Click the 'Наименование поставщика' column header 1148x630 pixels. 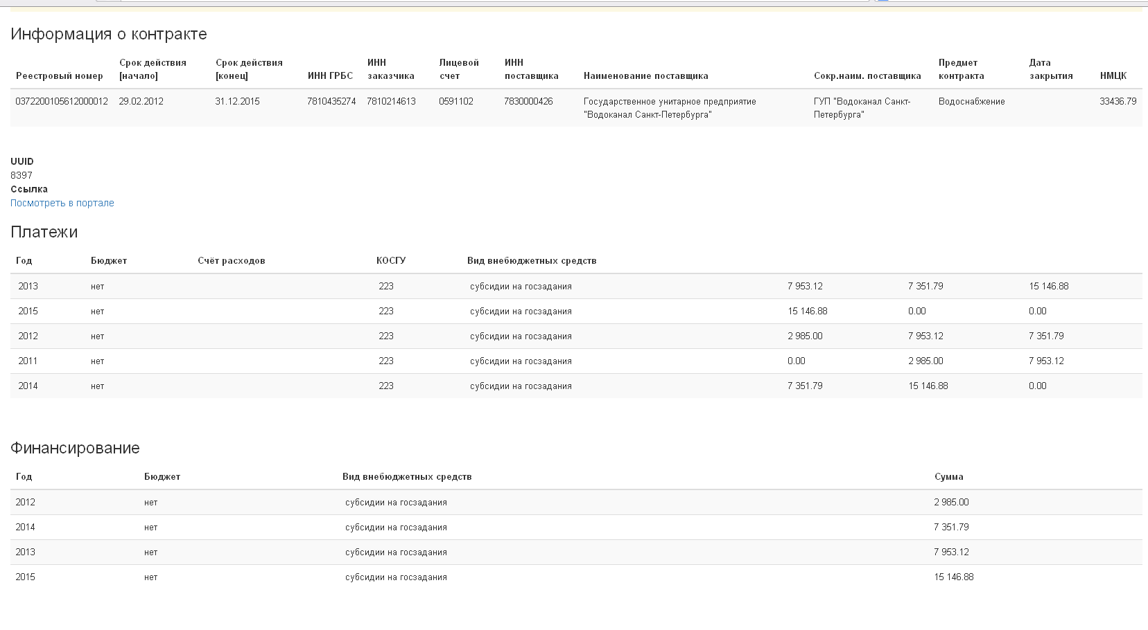click(x=645, y=76)
